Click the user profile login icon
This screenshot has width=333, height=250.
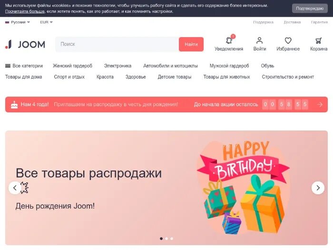tap(260, 40)
